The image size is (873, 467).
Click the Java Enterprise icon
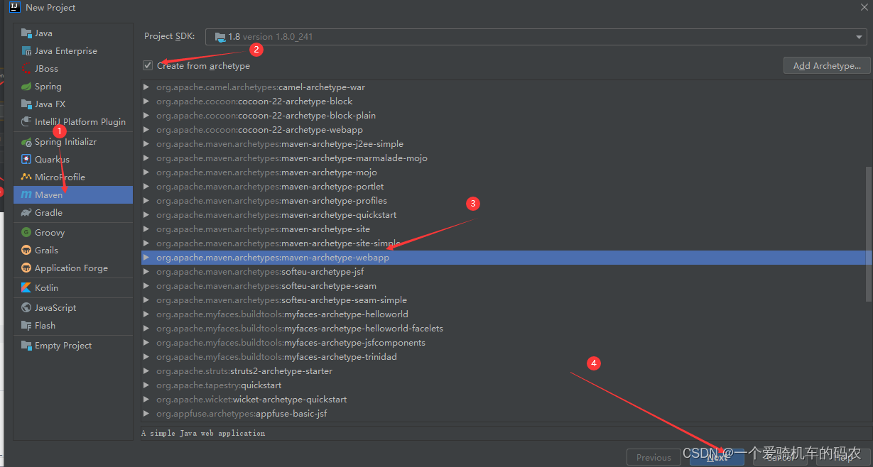pyautogui.click(x=26, y=51)
